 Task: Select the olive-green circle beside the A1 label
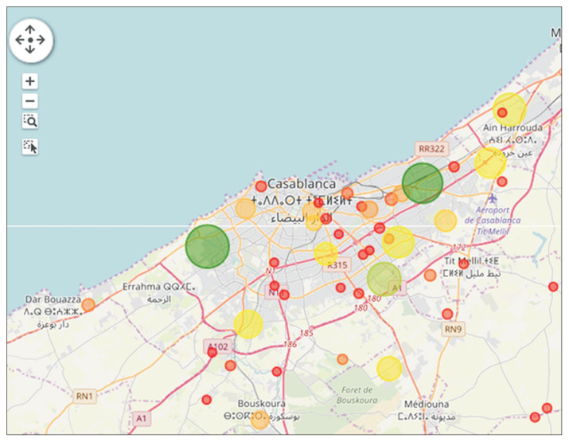(x=384, y=278)
